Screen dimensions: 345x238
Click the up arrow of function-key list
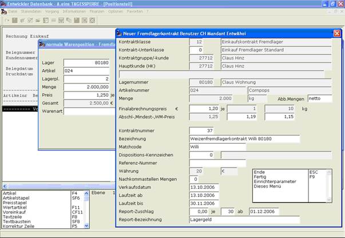[86, 193]
